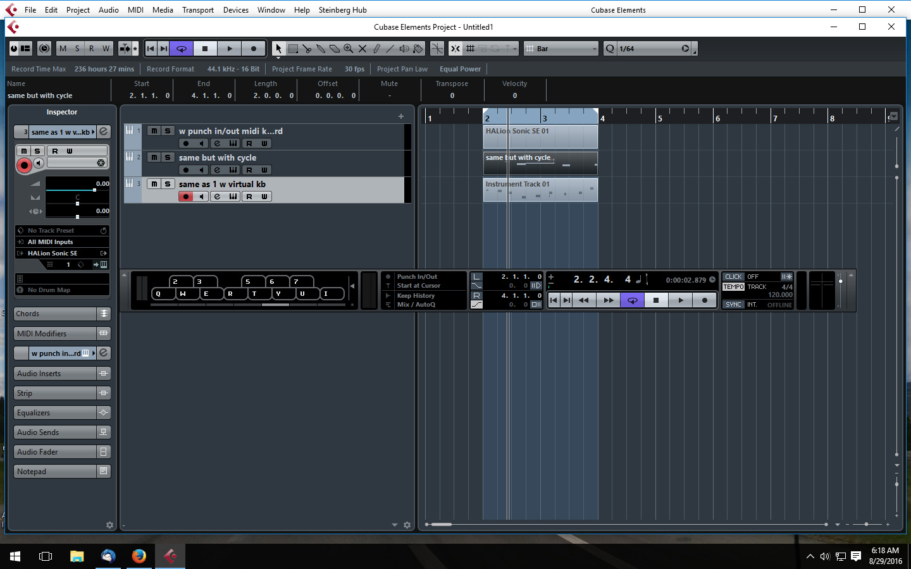Open 'HALion Sonic SE' output routing dropdown
The width and height of the screenshot is (911, 569).
62,254
